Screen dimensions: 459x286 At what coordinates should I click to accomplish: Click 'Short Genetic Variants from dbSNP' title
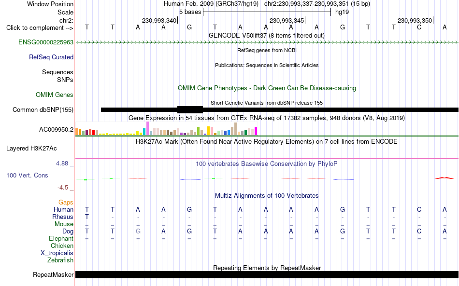click(x=267, y=103)
